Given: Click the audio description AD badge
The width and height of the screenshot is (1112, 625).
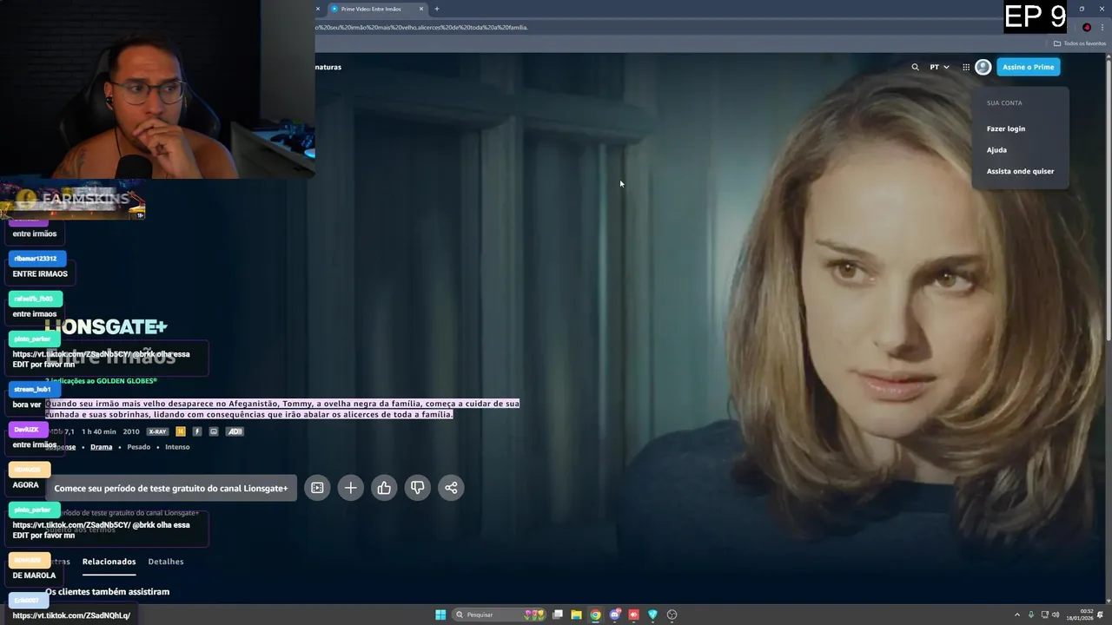Looking at the screenshot, I should pyautogui.click(x=235, y=431).
